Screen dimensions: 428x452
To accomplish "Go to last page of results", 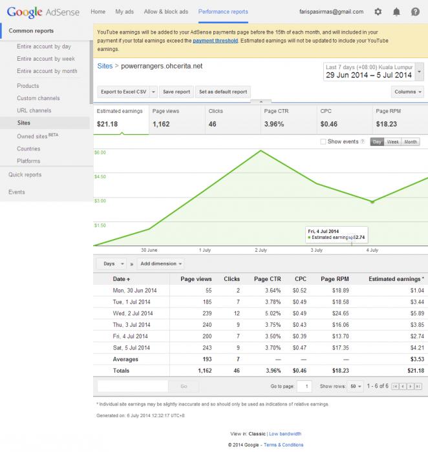I will 418,386.
